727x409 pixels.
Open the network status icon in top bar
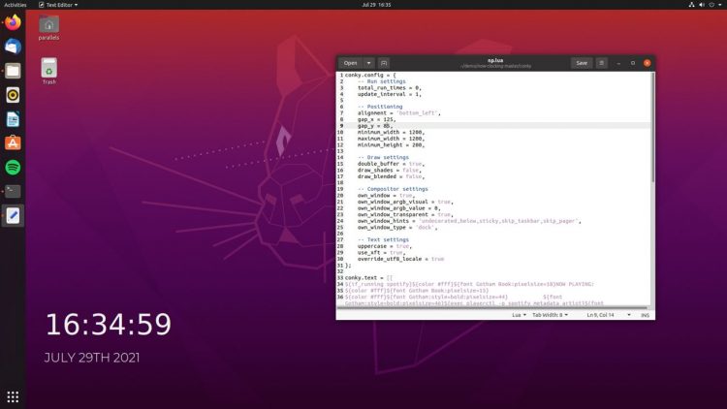pyautogui.click(x=691, y=5)
